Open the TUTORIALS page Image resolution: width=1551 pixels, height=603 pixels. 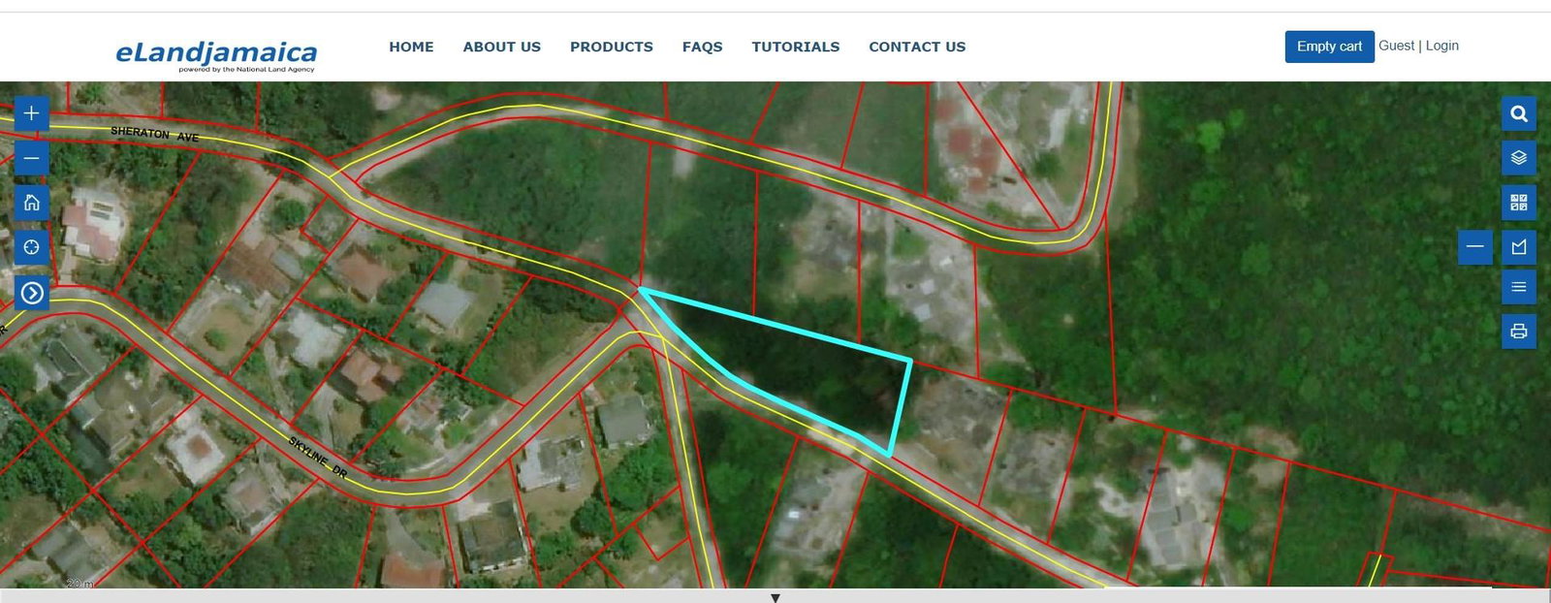tap(795, 47)
